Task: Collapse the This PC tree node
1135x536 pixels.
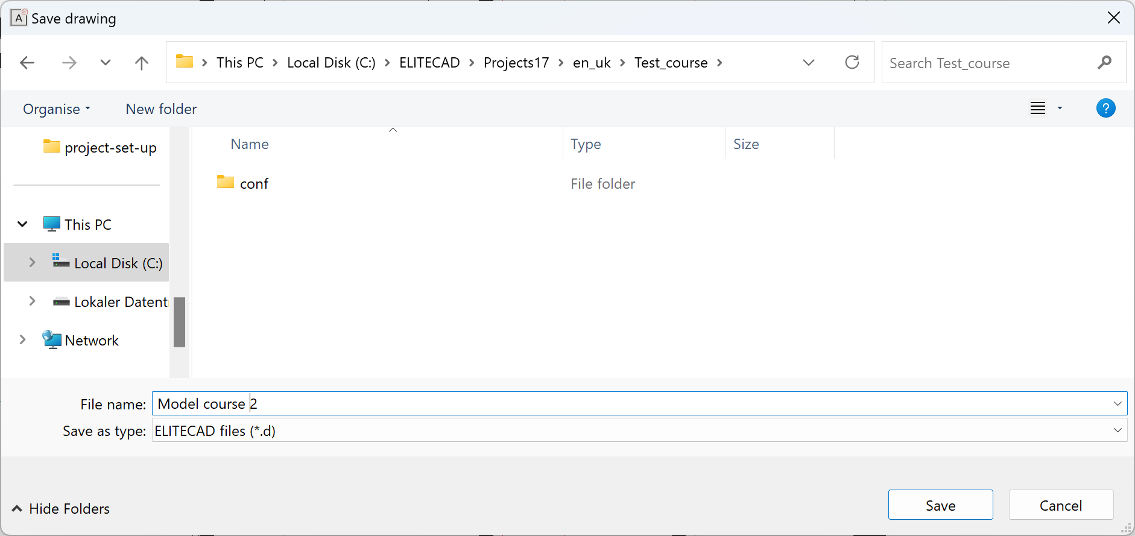Action: click(22, 224)
